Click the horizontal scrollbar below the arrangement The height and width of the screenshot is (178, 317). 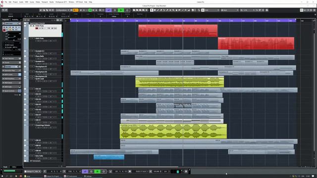tap(122, 167)
